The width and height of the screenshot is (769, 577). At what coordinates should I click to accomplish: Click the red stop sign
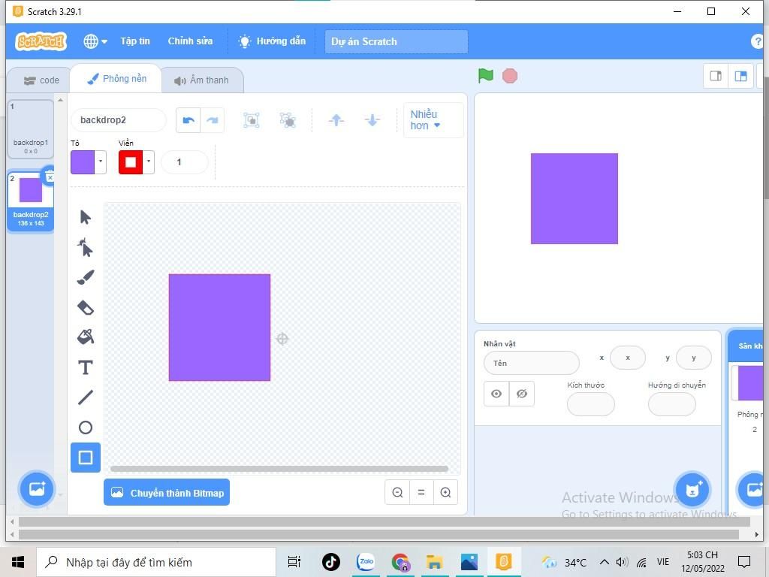click(x=510, y=76)
